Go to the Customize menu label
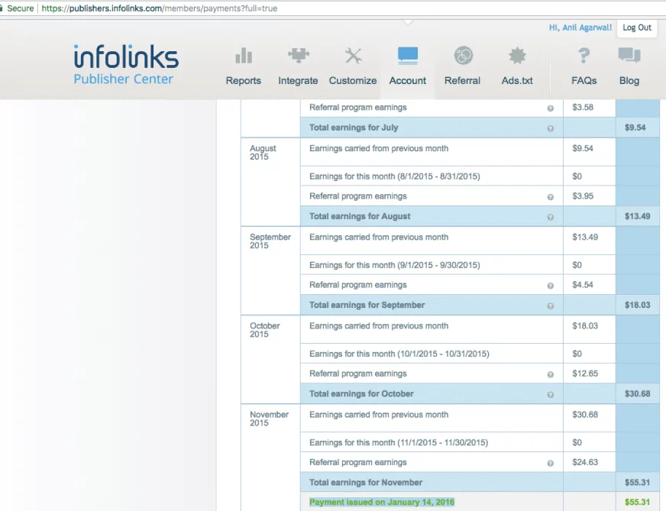666x511 pixels. pos(353,81)
